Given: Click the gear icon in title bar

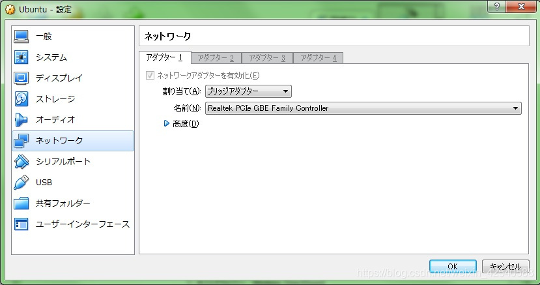Looking at the screenshot, I should 10,9.
